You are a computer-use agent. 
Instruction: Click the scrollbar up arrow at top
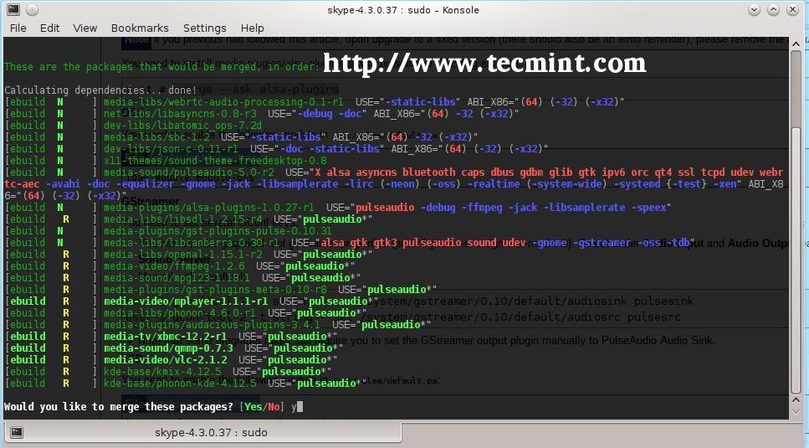pyautogui.click(x=796, y=44)
